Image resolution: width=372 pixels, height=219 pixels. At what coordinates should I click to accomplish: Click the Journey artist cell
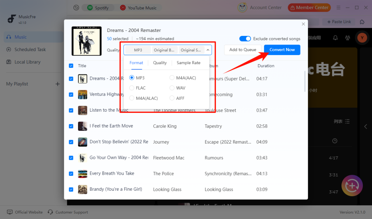161,142
